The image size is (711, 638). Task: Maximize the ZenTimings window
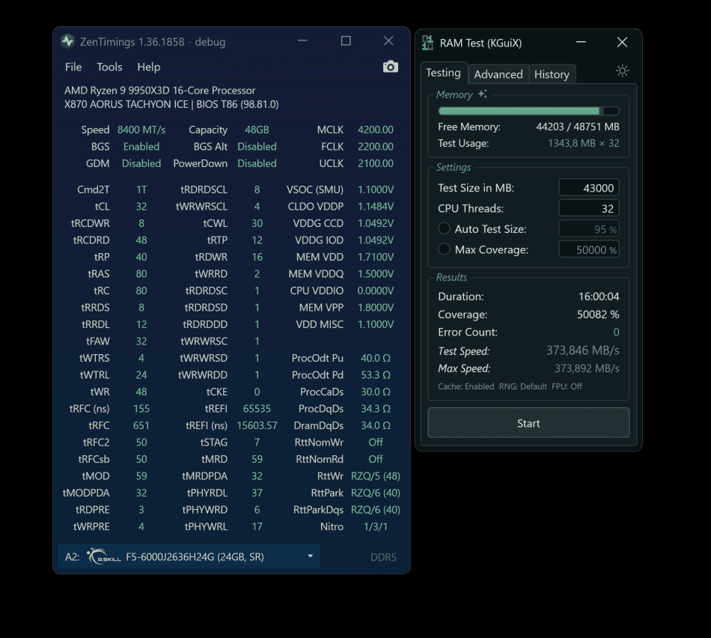(346, 41)
